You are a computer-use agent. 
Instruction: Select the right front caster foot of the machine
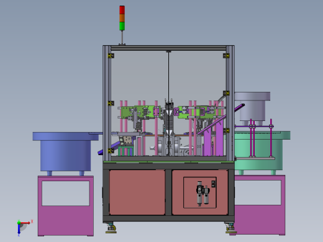(230, 228)
